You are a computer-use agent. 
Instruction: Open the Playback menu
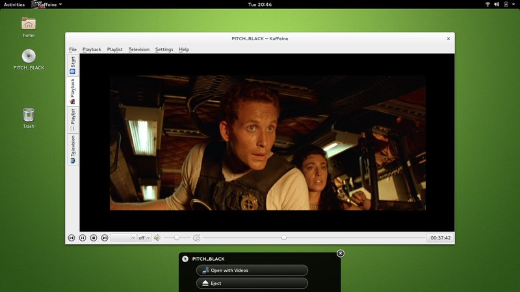[x=92, y=49]
